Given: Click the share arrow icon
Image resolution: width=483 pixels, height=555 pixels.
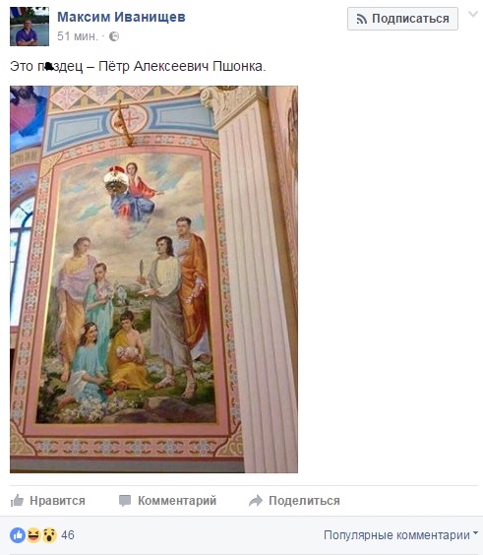Looking at the screenshot, I should click(x=256, y=501).
